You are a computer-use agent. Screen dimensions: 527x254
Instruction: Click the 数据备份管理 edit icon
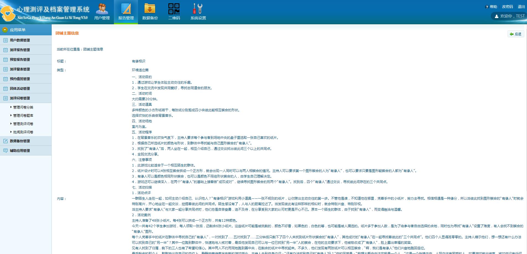[x=5, y=141]
